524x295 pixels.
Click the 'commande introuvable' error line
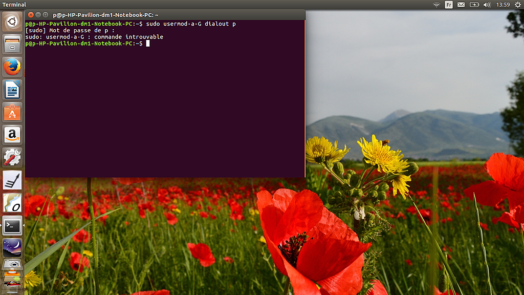point(94,37)
